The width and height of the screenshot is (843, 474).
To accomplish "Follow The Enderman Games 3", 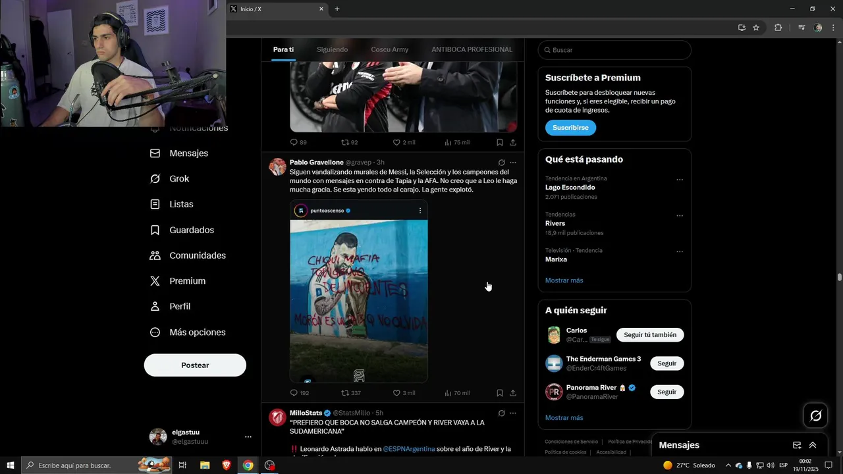I will pyautogui.click(x=666, y=363).
